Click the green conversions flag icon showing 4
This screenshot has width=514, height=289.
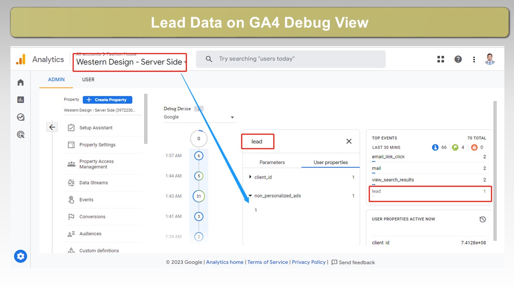455,147
